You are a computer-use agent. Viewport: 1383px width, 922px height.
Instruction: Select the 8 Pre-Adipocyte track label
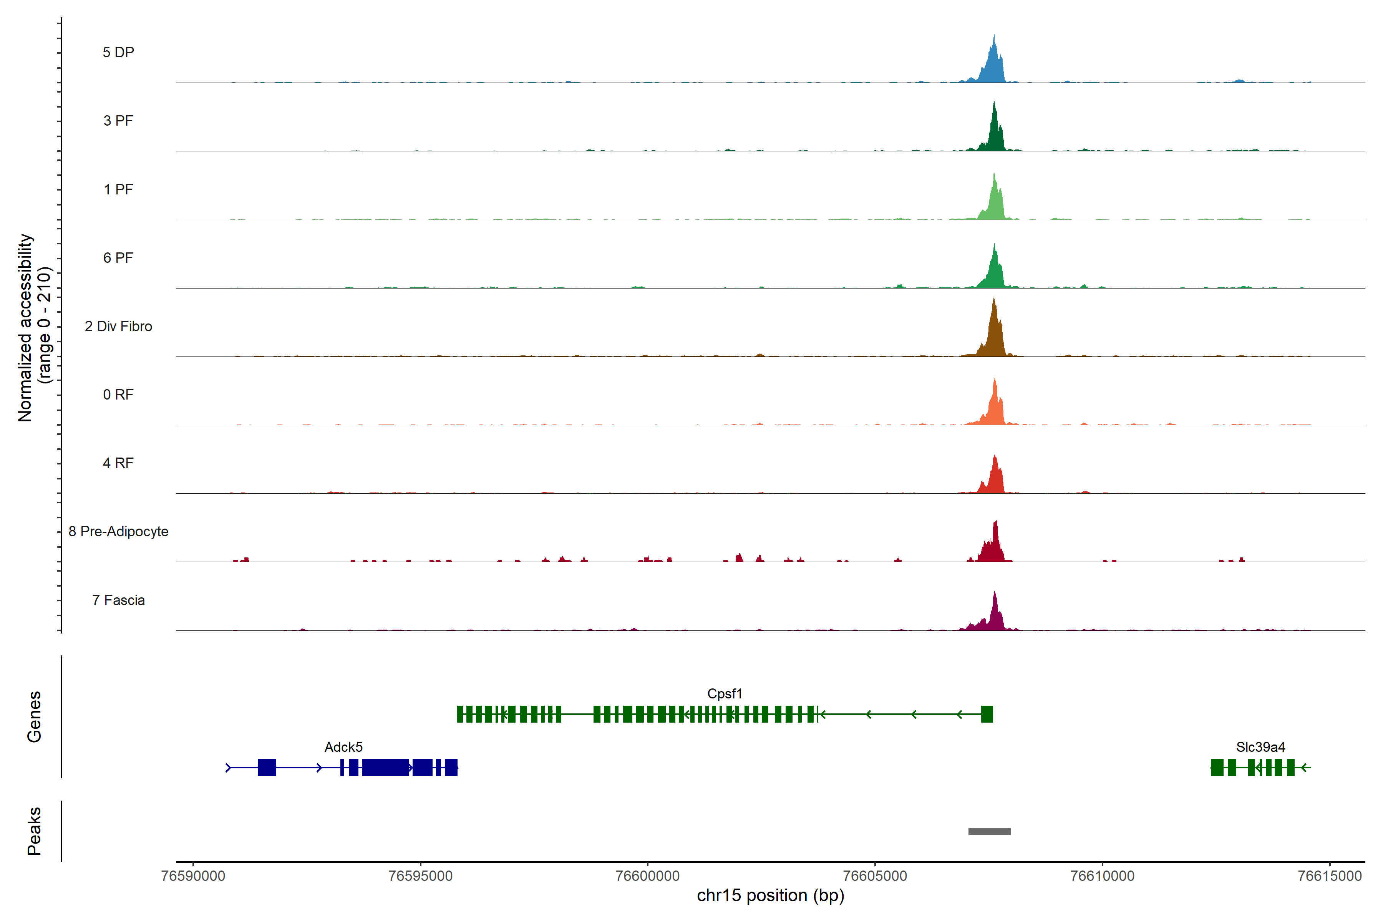click(118, 532)
